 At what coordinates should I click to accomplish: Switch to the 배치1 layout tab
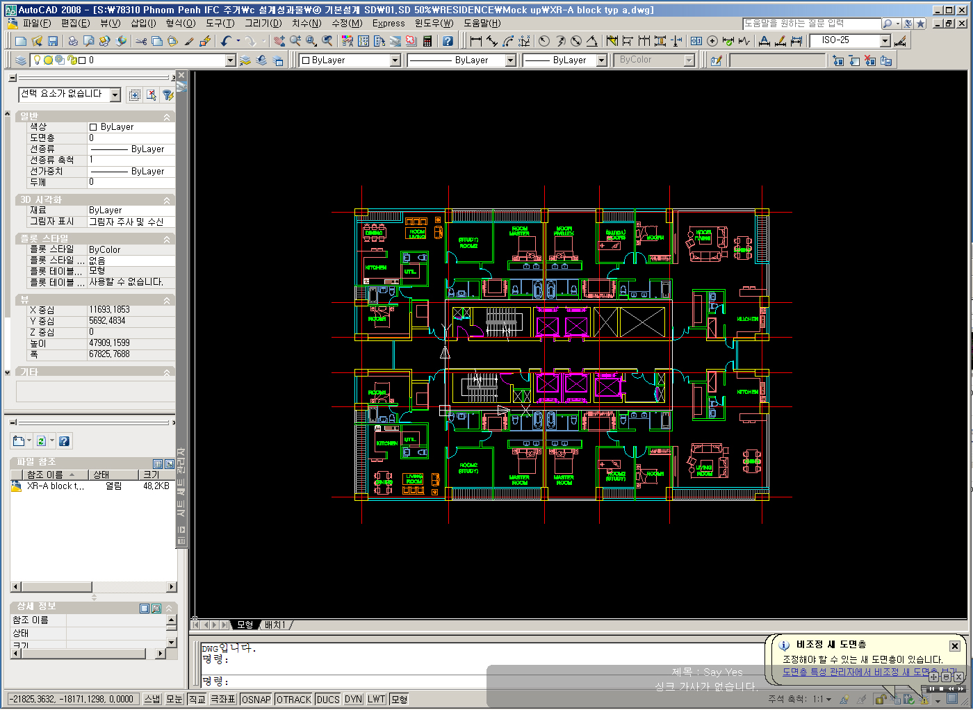pyautogui.click(x=275, y=625)
